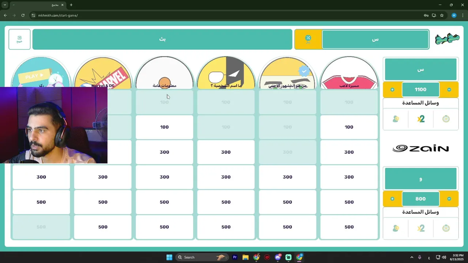This screenshot has height=263, width=468.
Task: Open the keyboard language ع indicator
Action: pos(429,258)
